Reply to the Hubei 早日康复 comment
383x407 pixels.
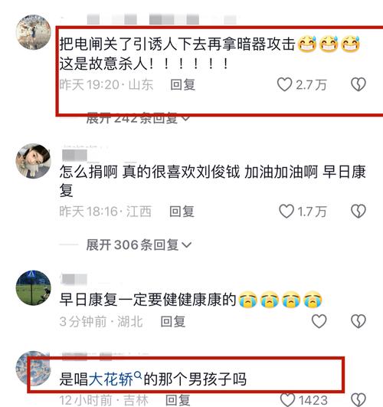click(173, 322)
